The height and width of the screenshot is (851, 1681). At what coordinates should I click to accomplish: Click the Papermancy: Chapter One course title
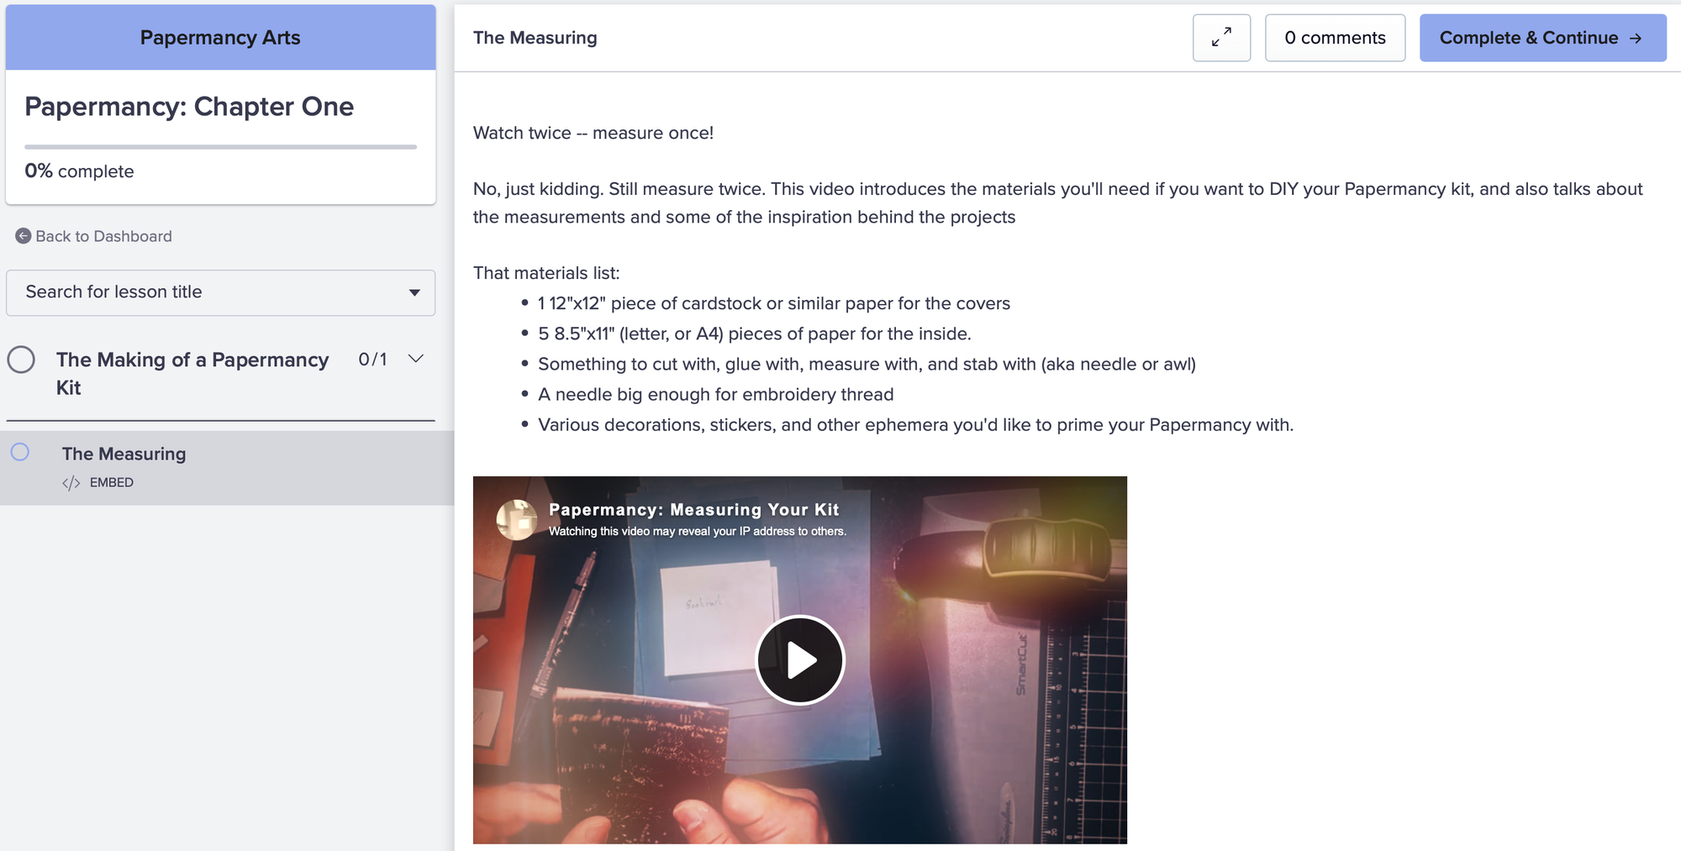[189, 107]
